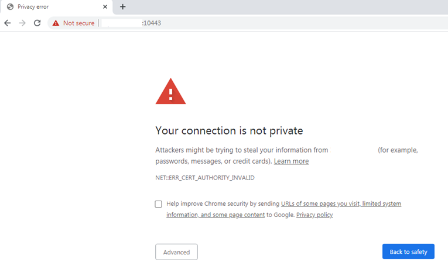Open the Privacy policy link

tap(314, 215)
